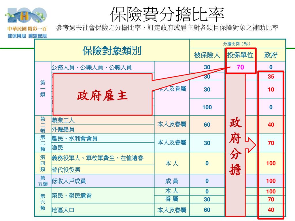The image size is (295, 221).
Task: Click the 分擔比例（%） header
Action: pyautogui.click(x=237, y=44)
